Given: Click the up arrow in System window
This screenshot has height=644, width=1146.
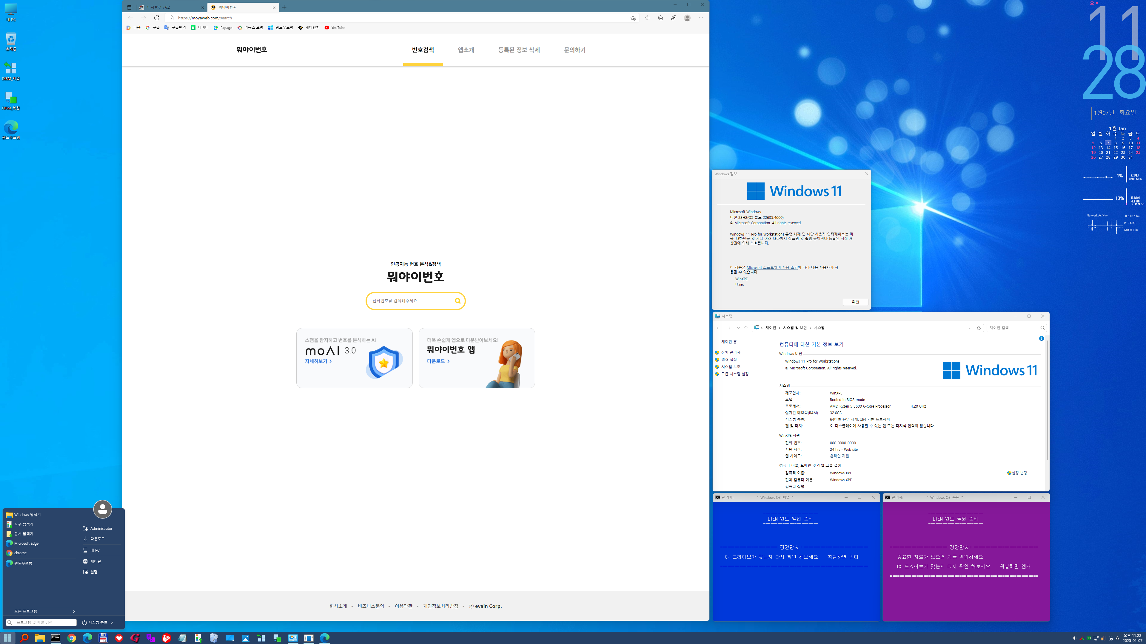Looking at the screenshot, I should coord(746,328).
